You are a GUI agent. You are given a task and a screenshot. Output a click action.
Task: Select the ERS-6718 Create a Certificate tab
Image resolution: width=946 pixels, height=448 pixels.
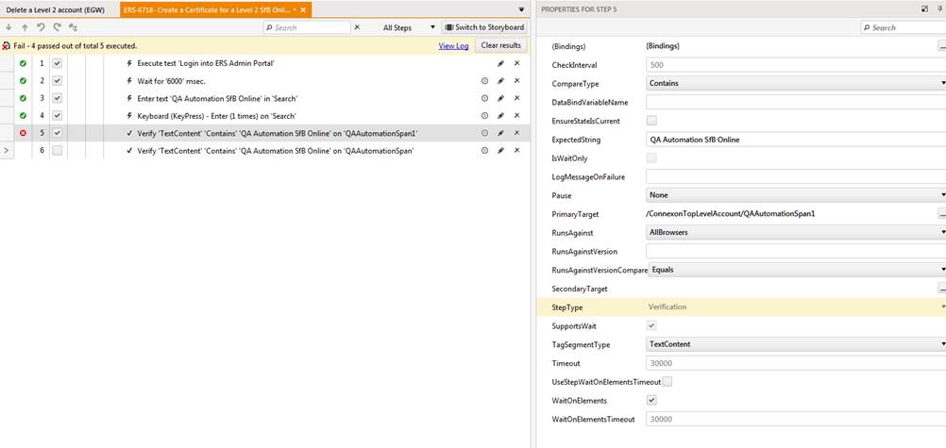208,8
